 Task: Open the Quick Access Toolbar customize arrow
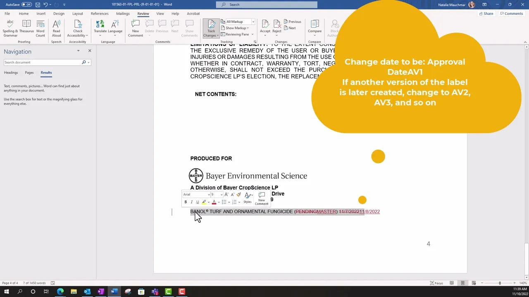pos(64,5)
